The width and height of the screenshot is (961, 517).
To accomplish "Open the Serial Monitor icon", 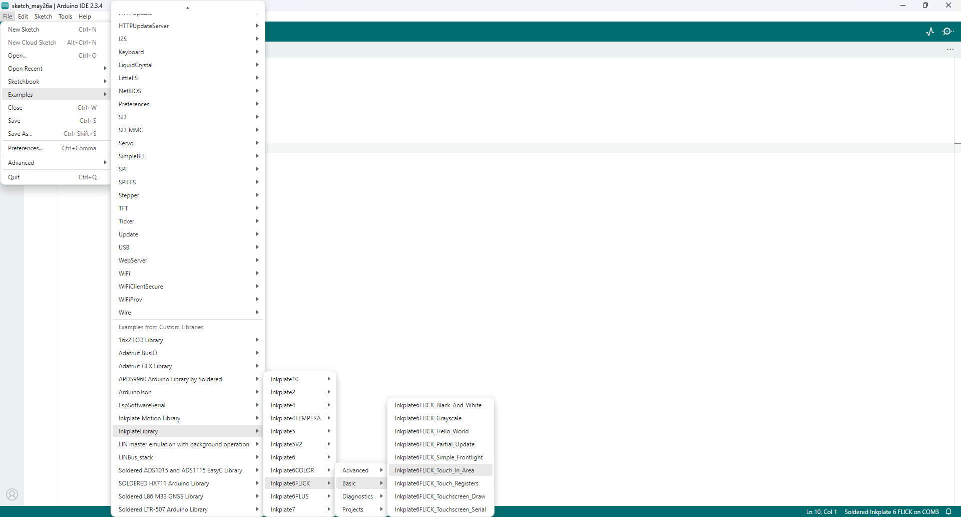I will tap(947, 32).
